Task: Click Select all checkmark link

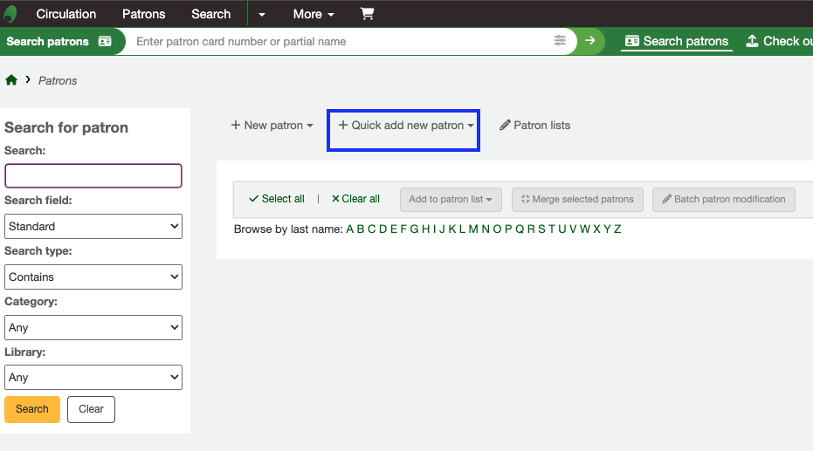Action: point(277,199)
